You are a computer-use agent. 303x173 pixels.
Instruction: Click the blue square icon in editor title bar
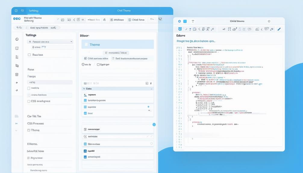pos(185,21)
